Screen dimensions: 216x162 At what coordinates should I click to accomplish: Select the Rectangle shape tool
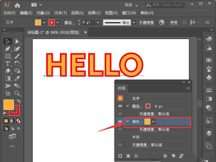click(x=8, y=56)
